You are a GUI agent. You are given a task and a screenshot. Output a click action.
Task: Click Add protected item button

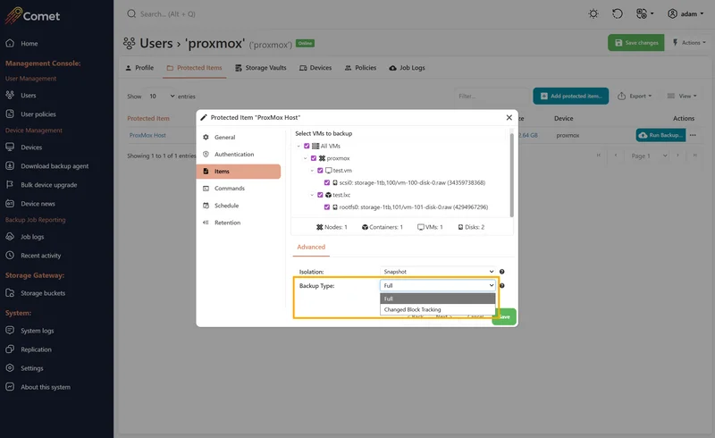570,96
